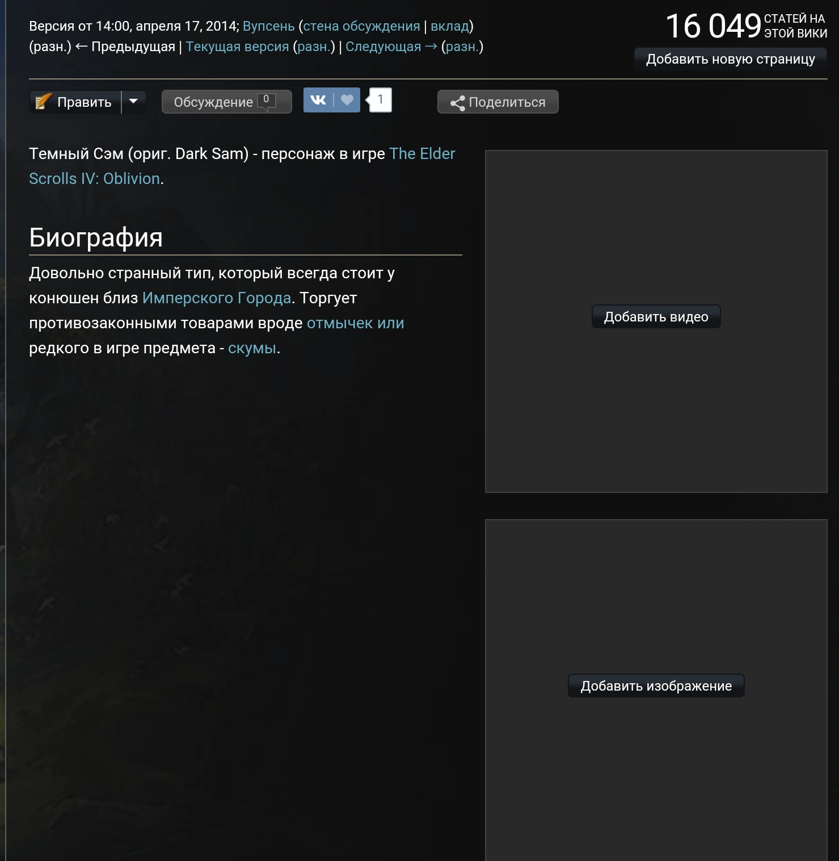
Task: Click the share icon in Поделиться button
Action: click(457, 103)
